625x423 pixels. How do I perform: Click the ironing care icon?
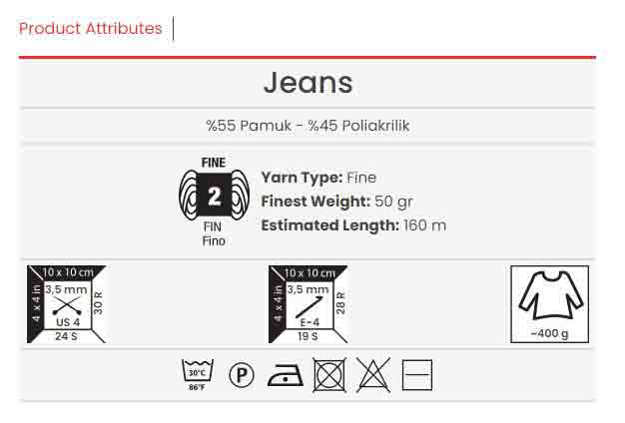[285, 375]
